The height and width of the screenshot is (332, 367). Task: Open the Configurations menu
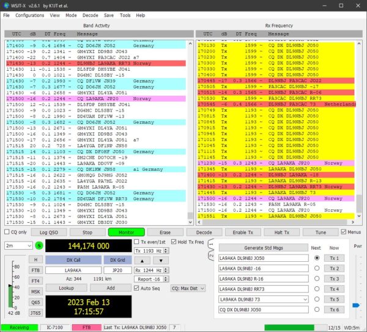point(30,15)
